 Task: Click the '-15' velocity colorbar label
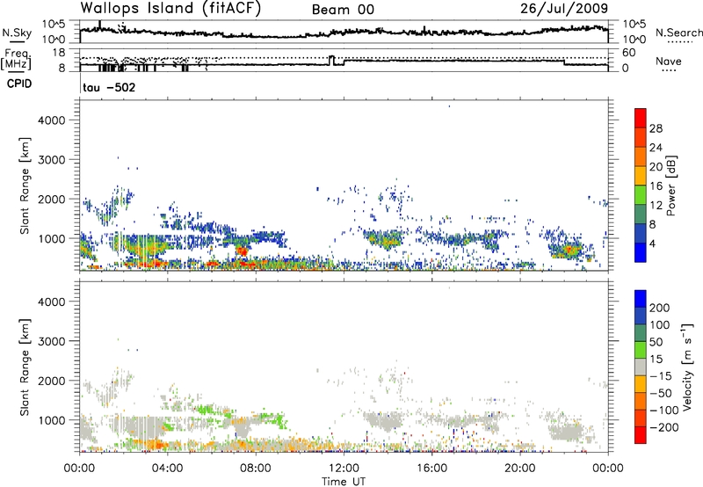661,376
